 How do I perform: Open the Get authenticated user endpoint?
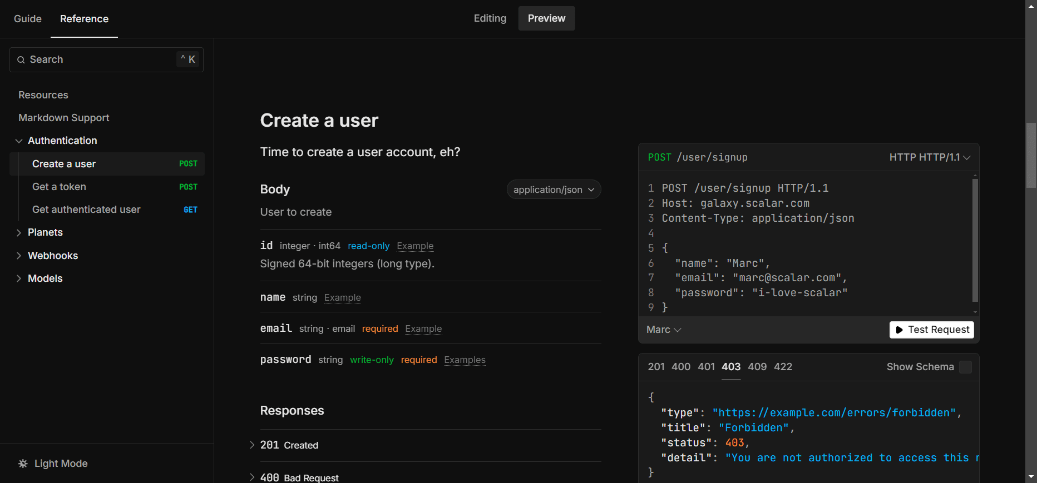107,210
